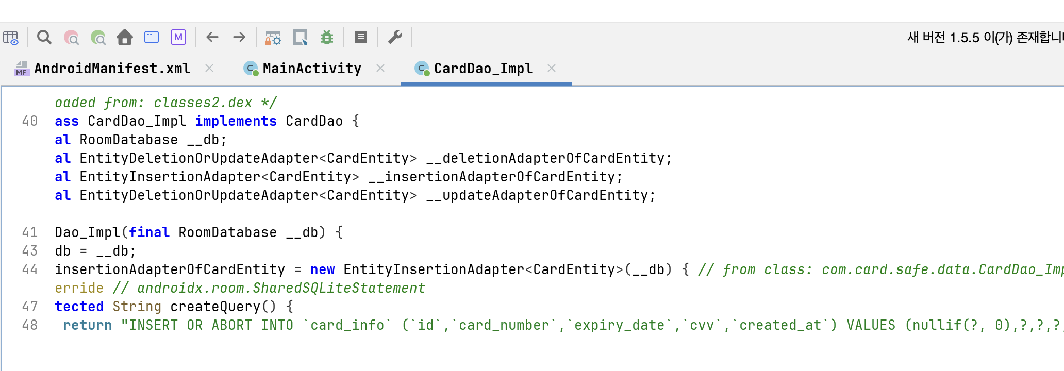The height and width of the screenshot is (371, 1064).
Task: Click the pink class search icon
Action: 71,38
